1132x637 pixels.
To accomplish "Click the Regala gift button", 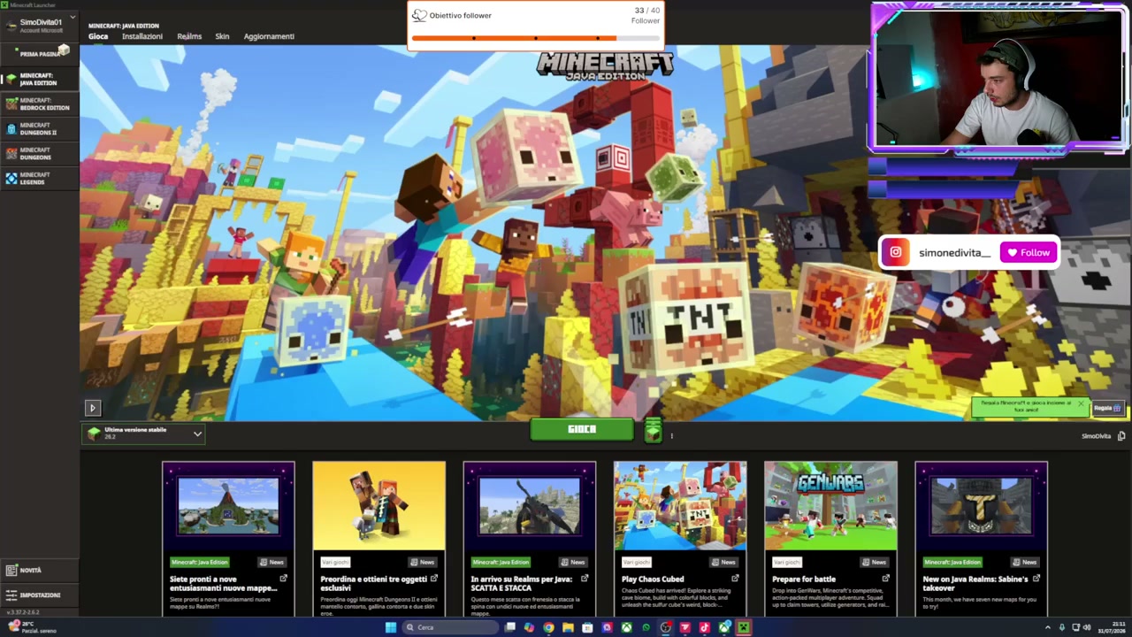I will (1107, 408).
